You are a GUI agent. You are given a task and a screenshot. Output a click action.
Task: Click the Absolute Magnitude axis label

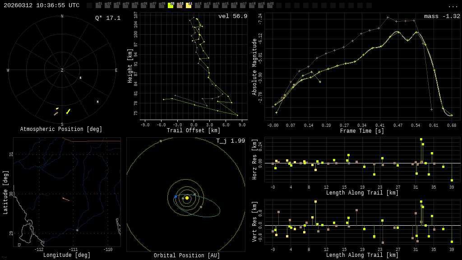tap(254, 67)
